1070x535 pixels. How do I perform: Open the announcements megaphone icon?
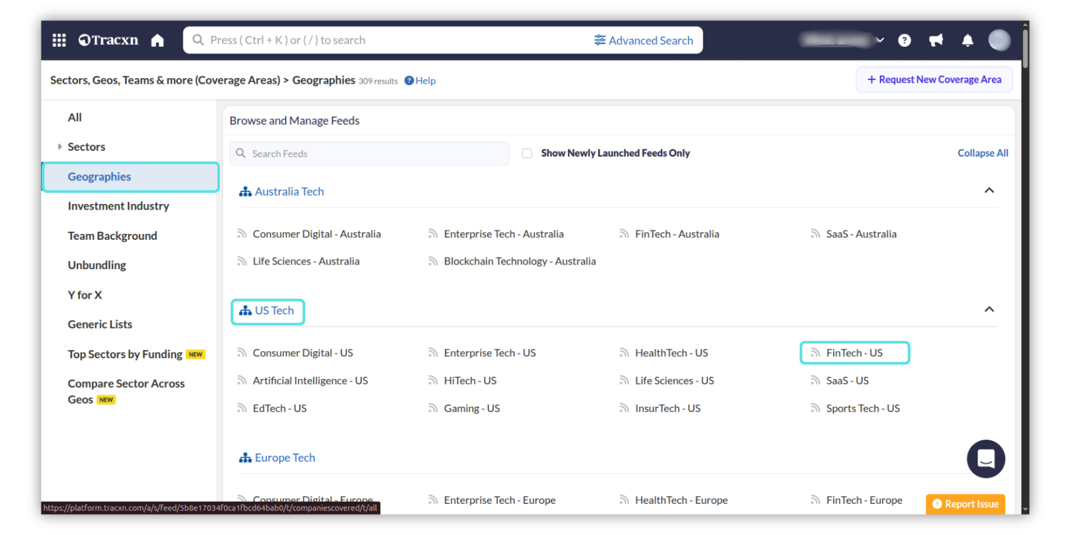[936, 40]
